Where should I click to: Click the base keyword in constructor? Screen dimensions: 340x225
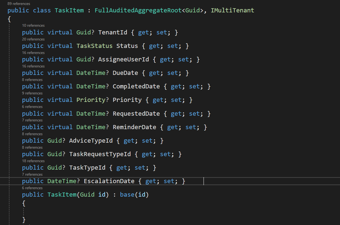[127, 195]
